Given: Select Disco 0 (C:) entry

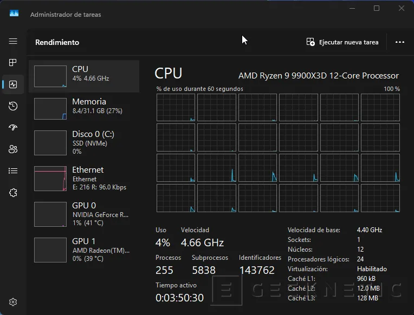Looking at the screenshot, I should [84, 142].
